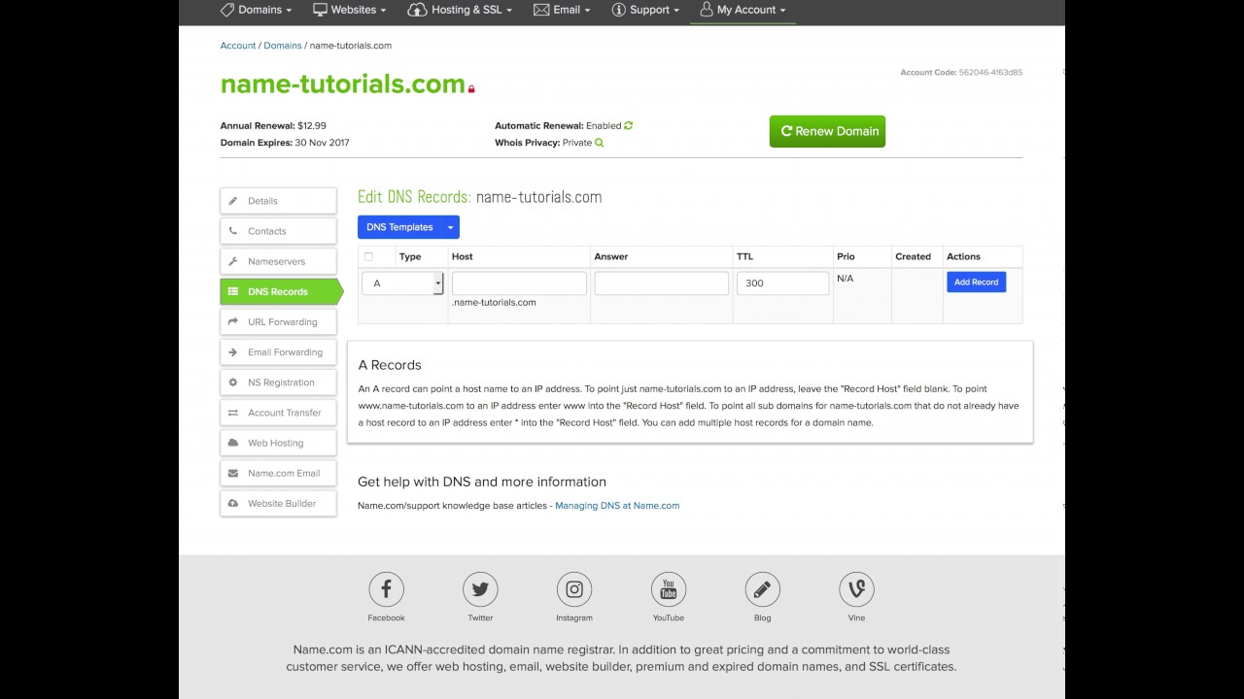Click the A Records help heading
This screenshot has height=699, width=1244.
(390, 365)
